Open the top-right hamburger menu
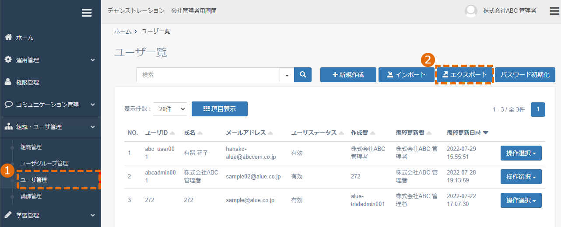561x227 pixels. 554,10
